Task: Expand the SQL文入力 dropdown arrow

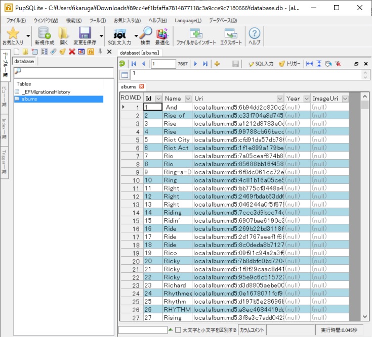Action: 136,36
